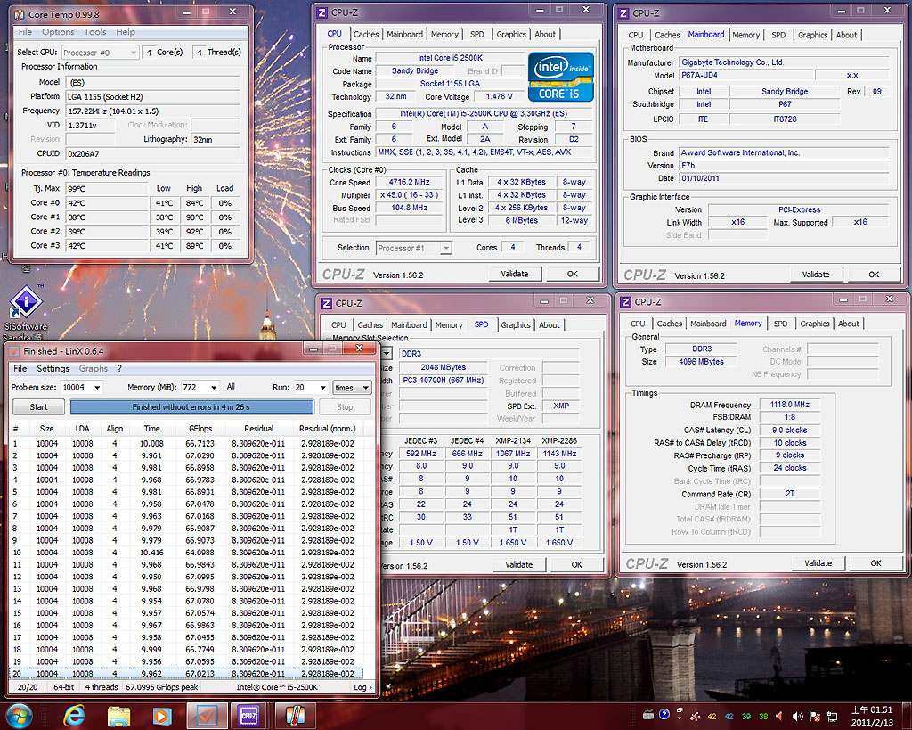Click OK in the CPU-Z SPD window

tap(576, 564)
